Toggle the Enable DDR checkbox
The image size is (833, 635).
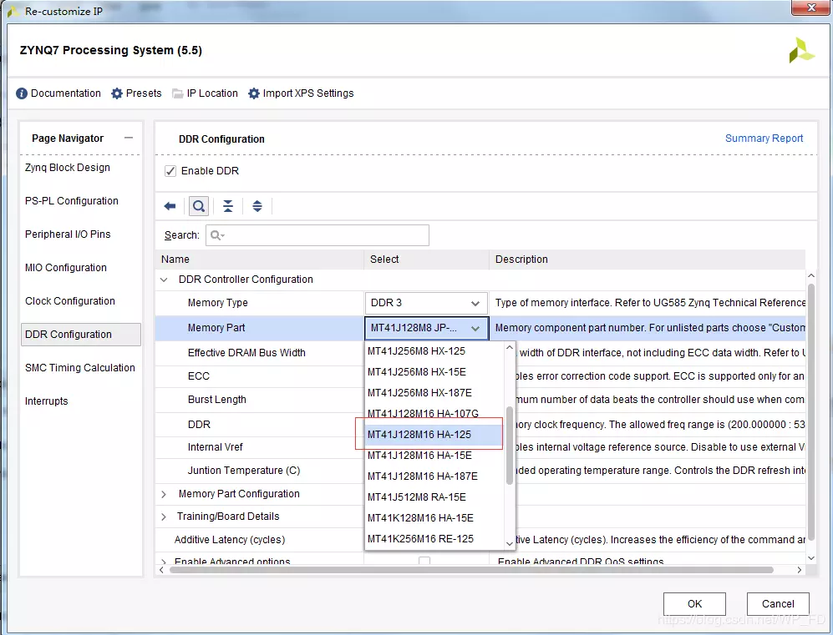(170, 171)
